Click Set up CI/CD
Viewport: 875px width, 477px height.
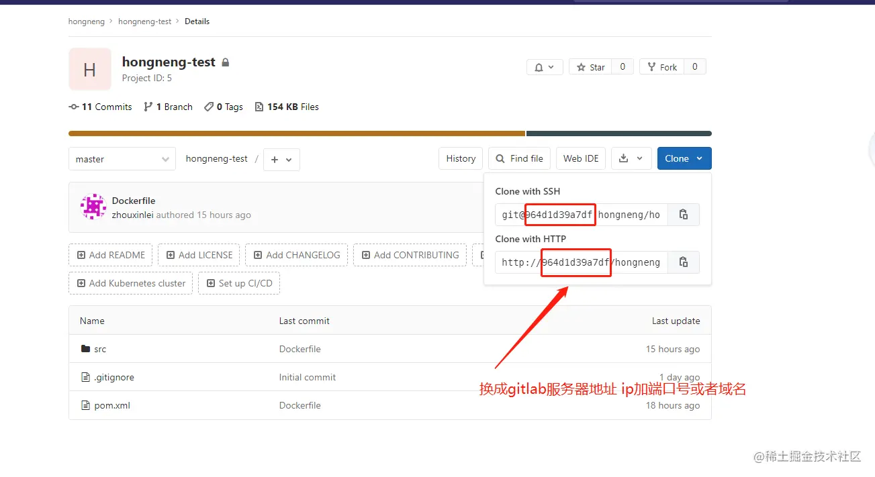point(239,283)
